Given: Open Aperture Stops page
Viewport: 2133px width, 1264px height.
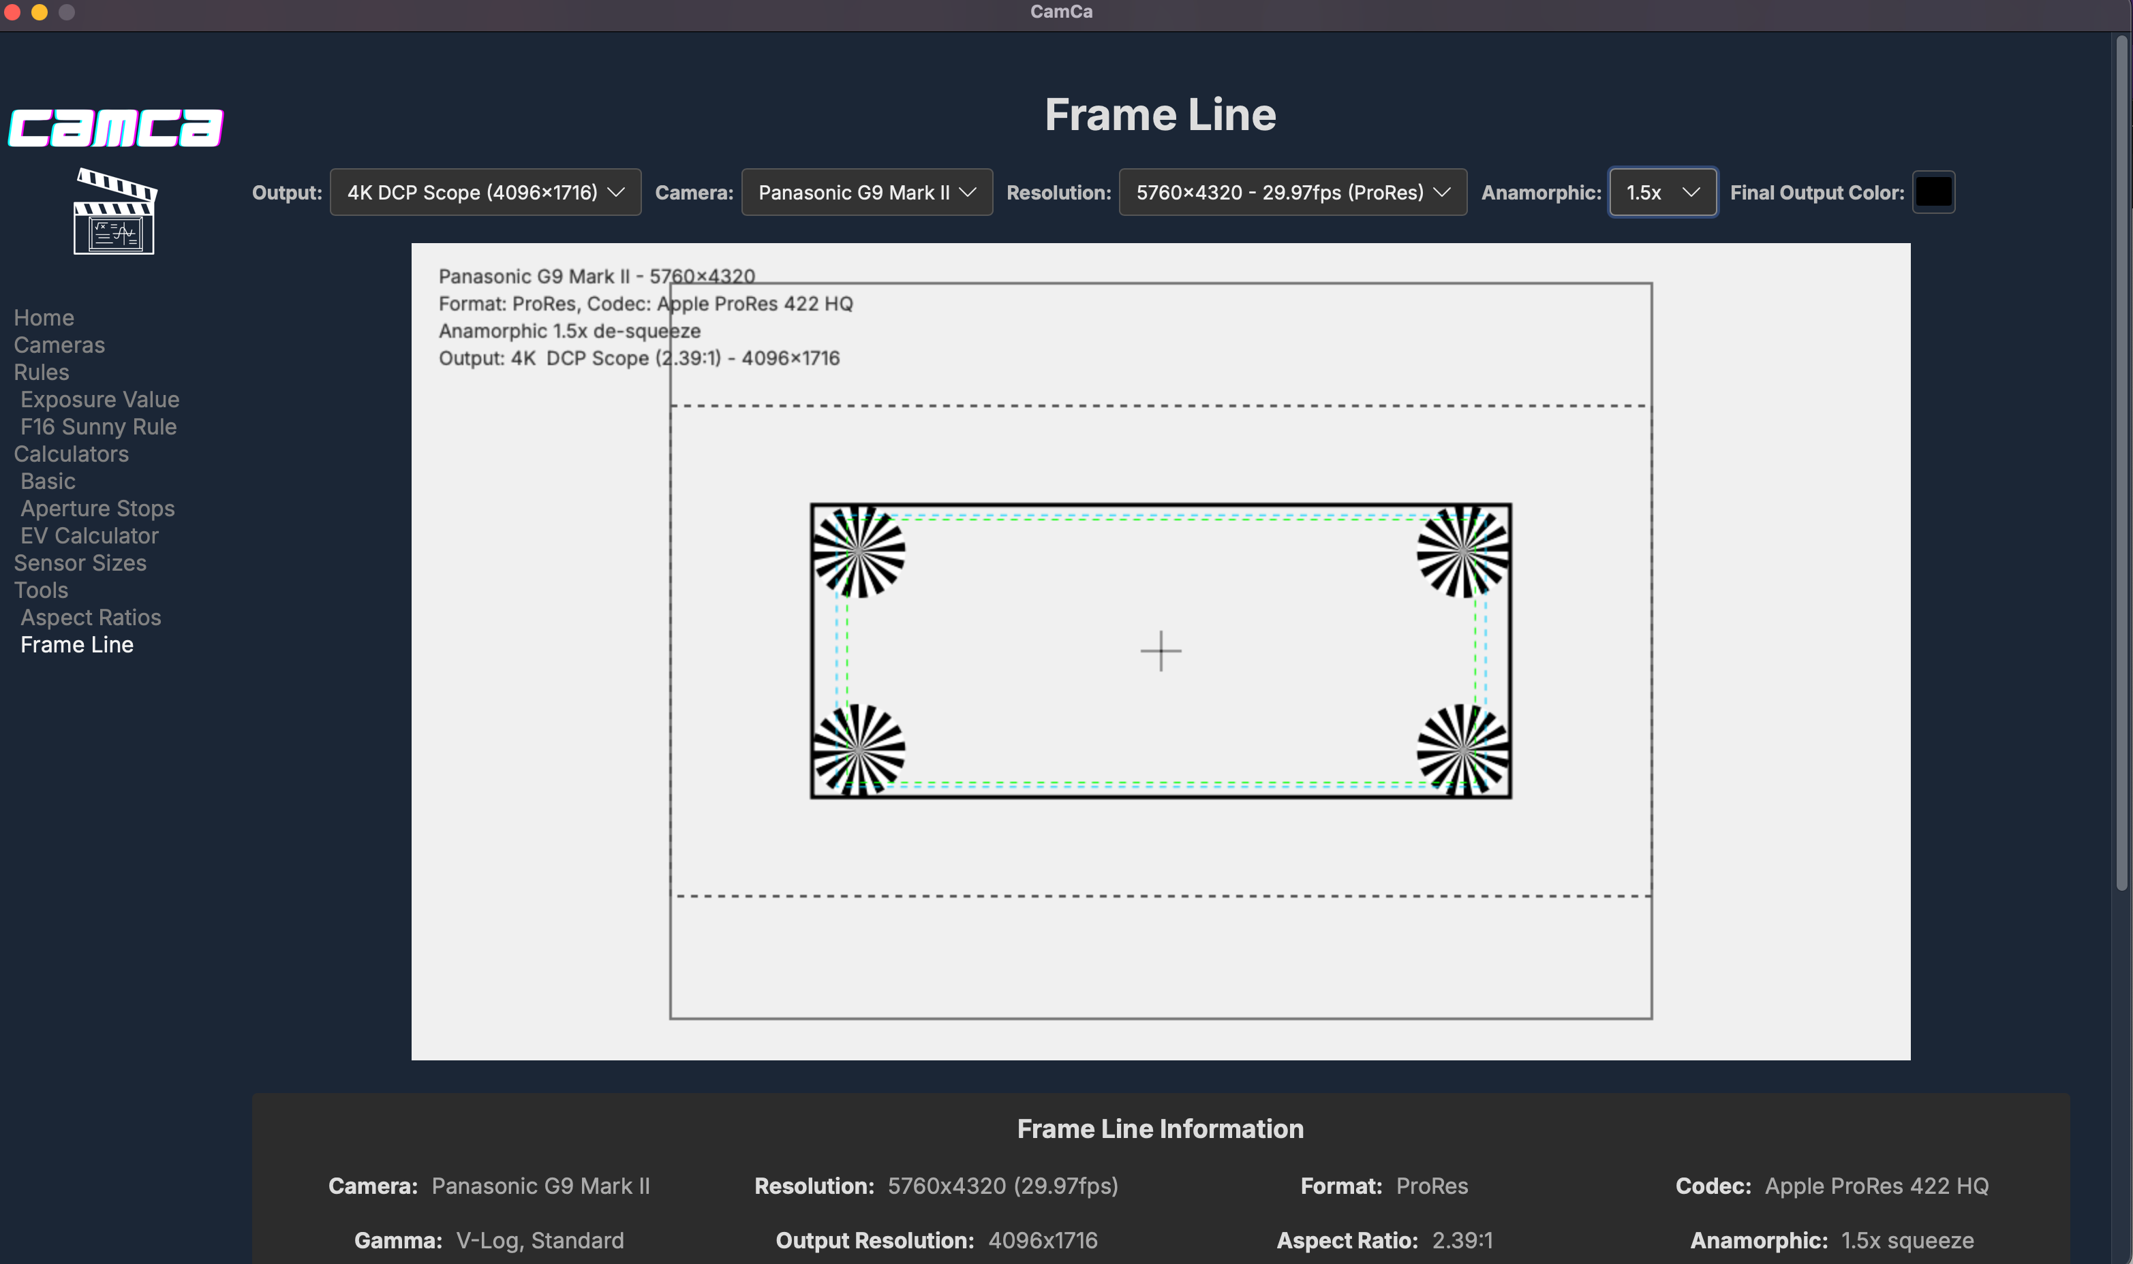Looking at the screenshot, I should pos(98,509).
